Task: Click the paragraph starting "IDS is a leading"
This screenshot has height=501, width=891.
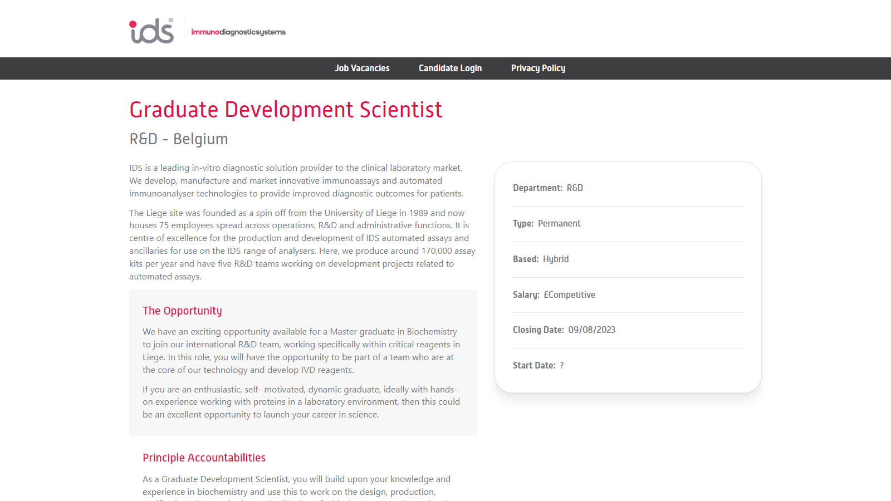Action: pyautogui.click(x=296, y=181)
